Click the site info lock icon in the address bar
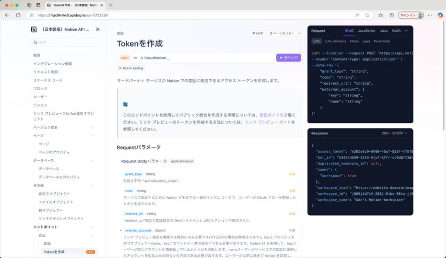The width and height of the screenshot is (446, 258). coord(32,15)
